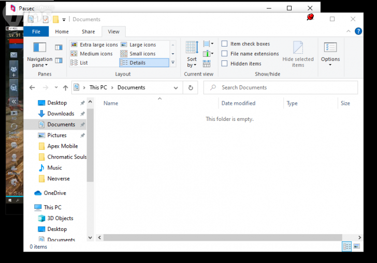
Task: Open the File tab
Action: (36, 32)
